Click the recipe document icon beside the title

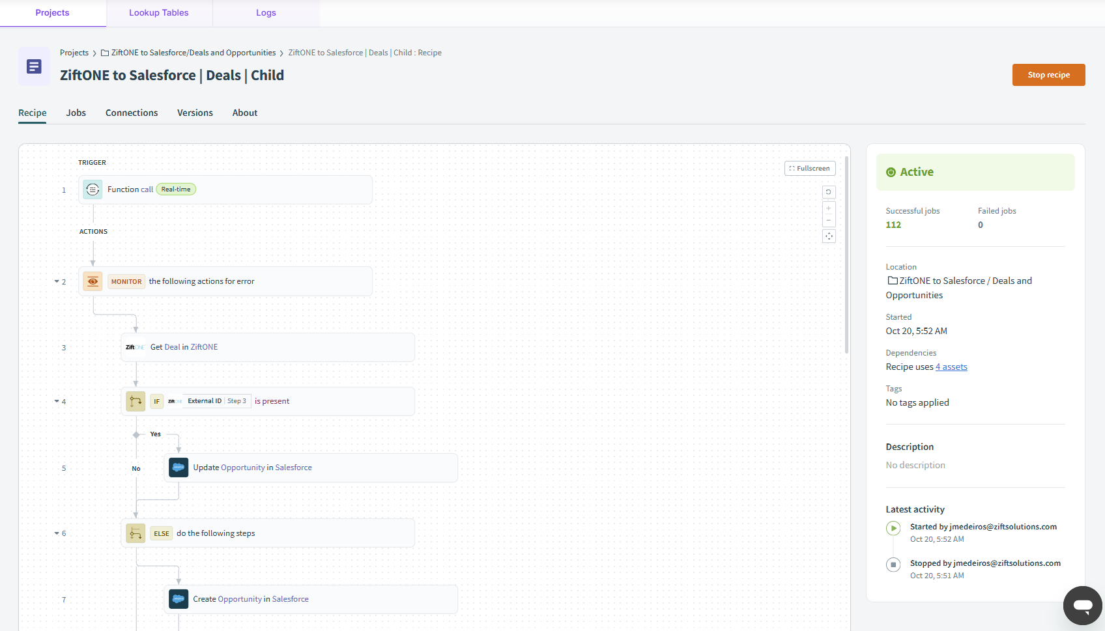coord(34,66)
